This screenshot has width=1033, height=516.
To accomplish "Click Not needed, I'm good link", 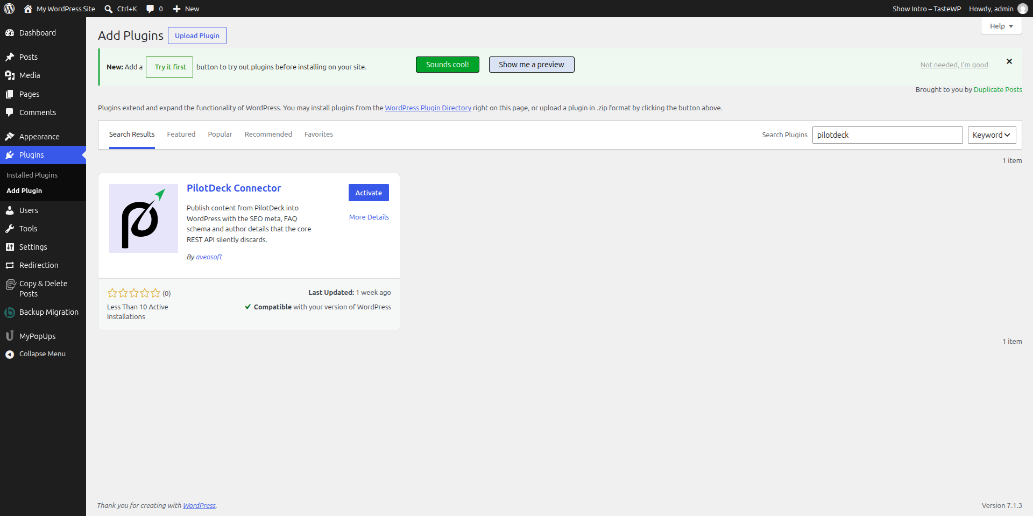I will (x=954, y=65).
